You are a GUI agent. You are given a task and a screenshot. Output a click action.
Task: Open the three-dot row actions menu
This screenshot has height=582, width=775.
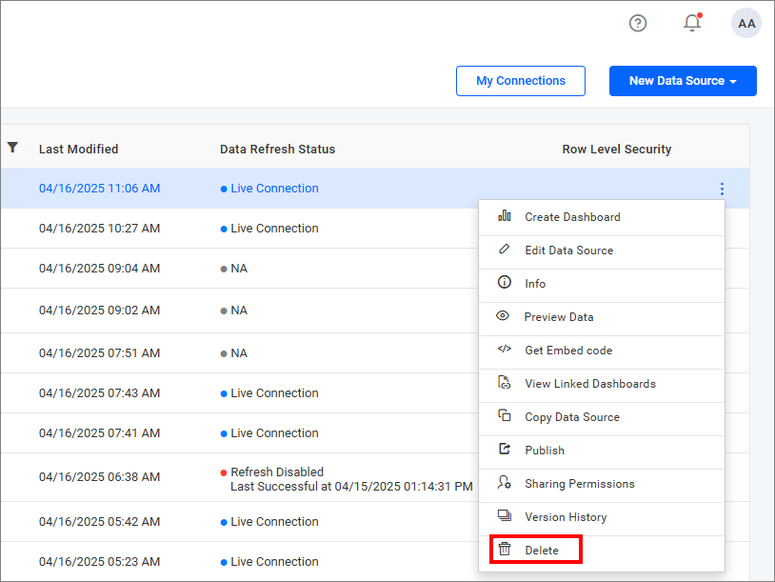pos(722,189)
